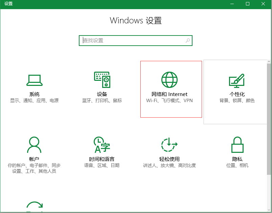Viewport: 272px width, 213px height.
Task: Open the 隐私 padlock icon
Action: (x=237, y=145)
